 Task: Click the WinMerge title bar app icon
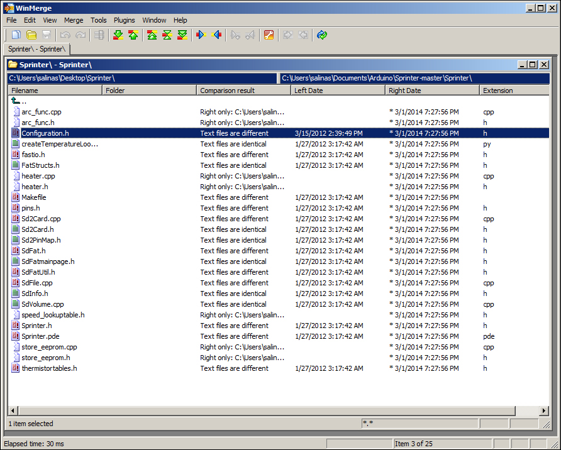point(9,8)
